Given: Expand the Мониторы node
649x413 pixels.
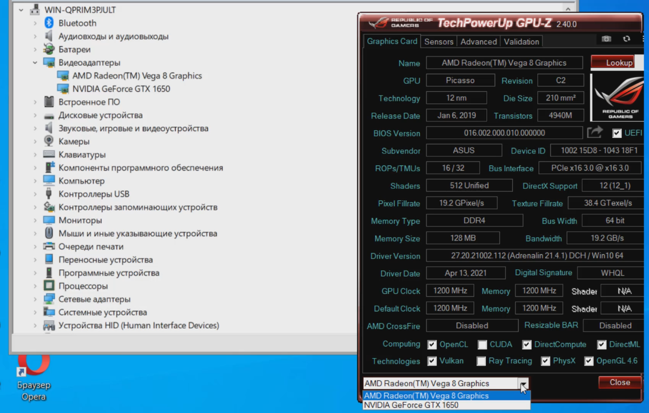Looking at the screenshot, I should point(35,220).
